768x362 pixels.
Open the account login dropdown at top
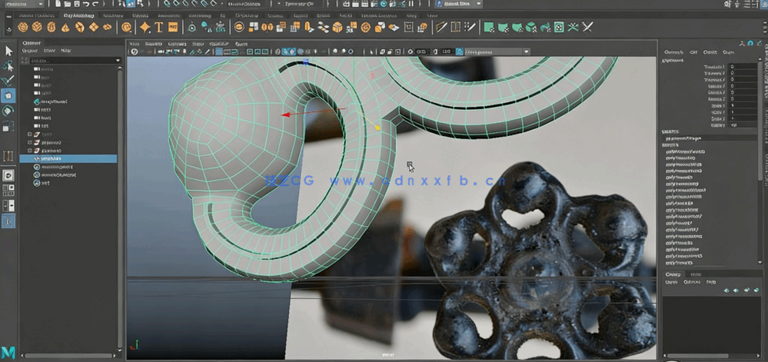(458, 4)
